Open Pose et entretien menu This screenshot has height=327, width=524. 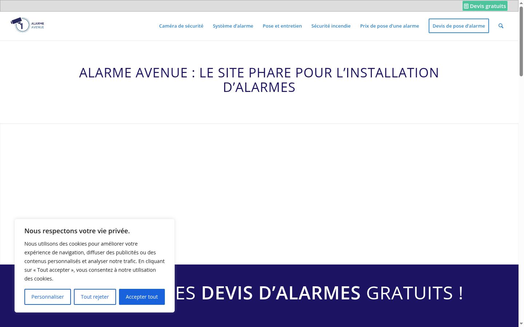point(282,26)
